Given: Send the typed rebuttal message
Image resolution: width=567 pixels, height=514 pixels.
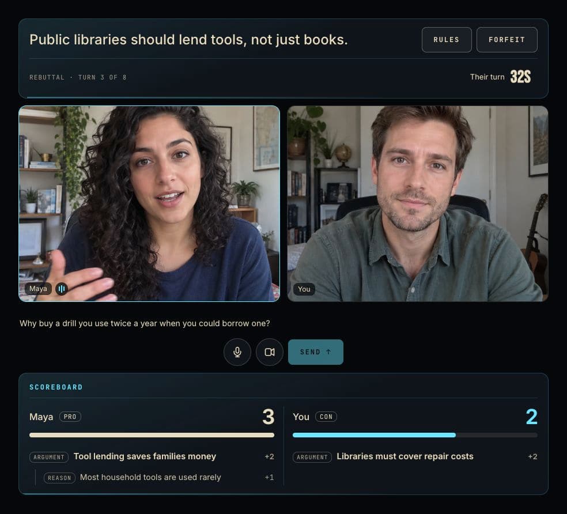Looking at the screenshot, I should click(316, 352).
